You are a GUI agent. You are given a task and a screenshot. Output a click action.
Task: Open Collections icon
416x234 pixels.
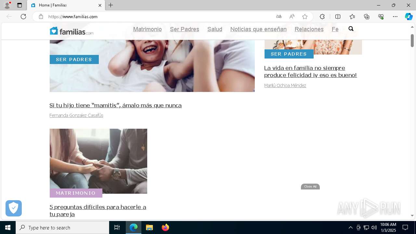click(x=367, y=17)
